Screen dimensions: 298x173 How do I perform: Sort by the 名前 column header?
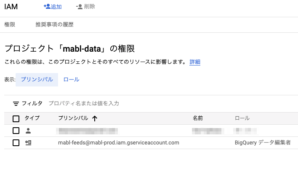(x=198, y=118)
